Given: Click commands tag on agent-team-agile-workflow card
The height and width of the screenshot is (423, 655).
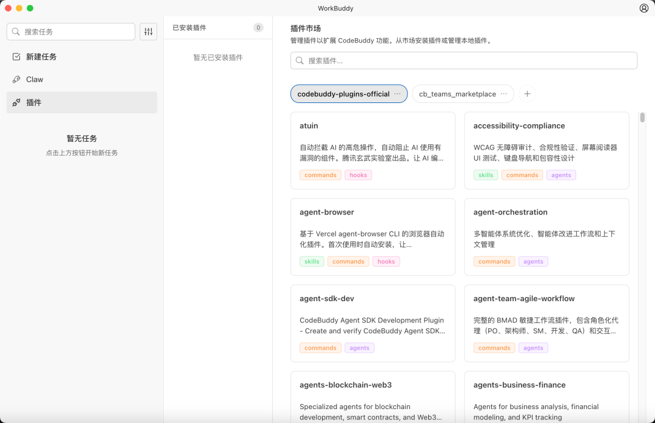Looking at the screenshot, I should coord(494,348).
